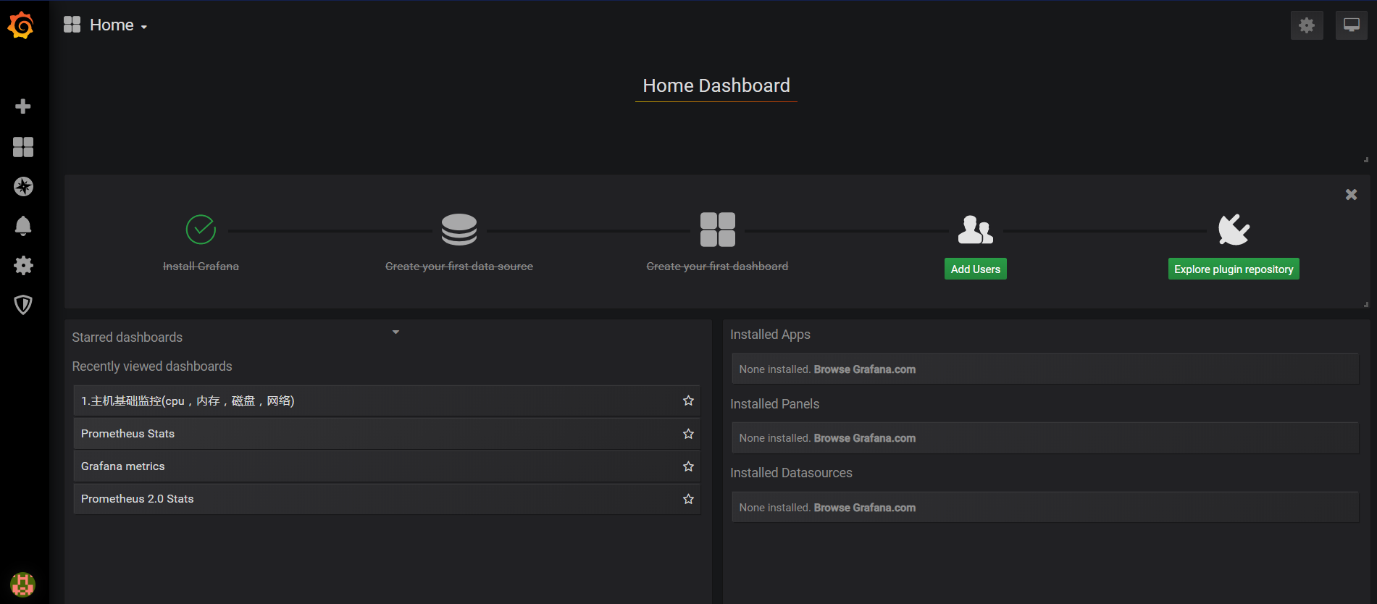The image size is (1377, 604).
Task: Open the Home dashboard dropdown
Action: click(x=118, y=25)
